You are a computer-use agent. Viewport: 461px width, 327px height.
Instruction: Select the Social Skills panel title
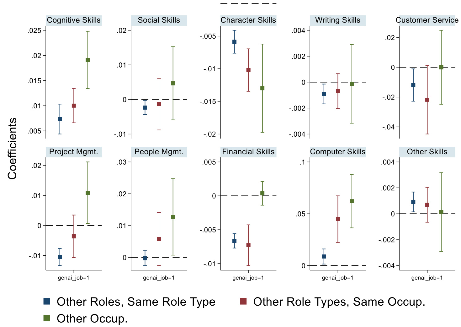[x=159, y=20]
